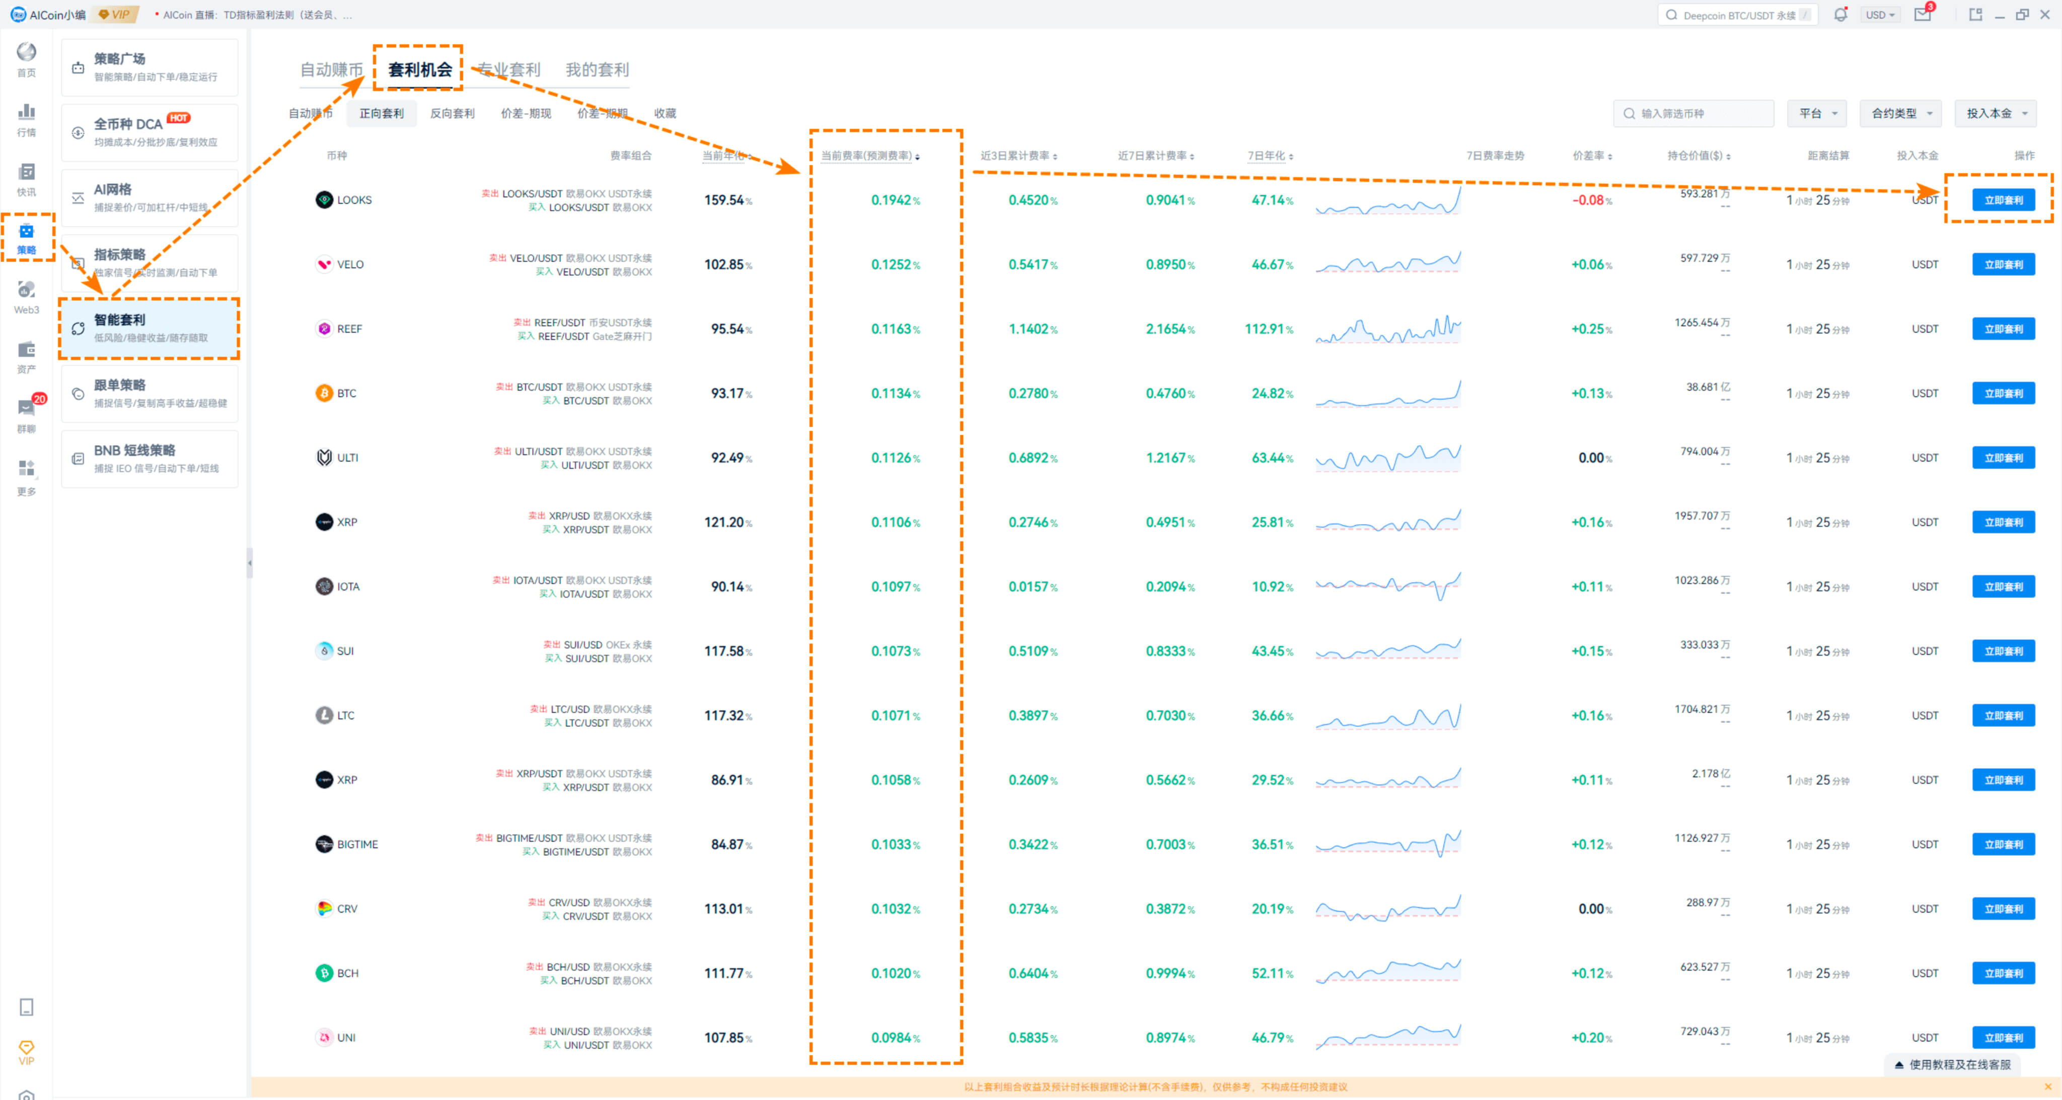The height and width of the screenshot is (1100, 2062).
Task: Click the AICoin 直播 announcement ticker
Action: 253,15
